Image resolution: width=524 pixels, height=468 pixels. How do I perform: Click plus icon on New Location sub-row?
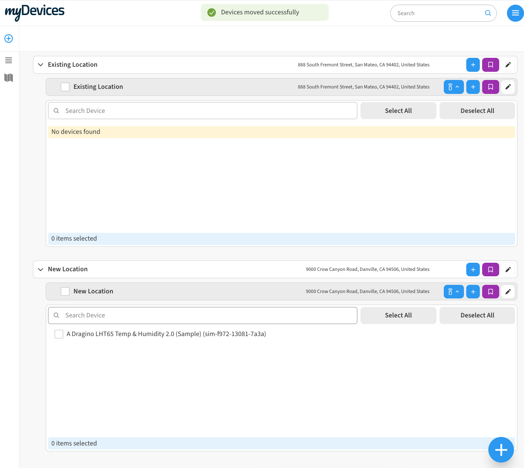(x=473, y=291)
